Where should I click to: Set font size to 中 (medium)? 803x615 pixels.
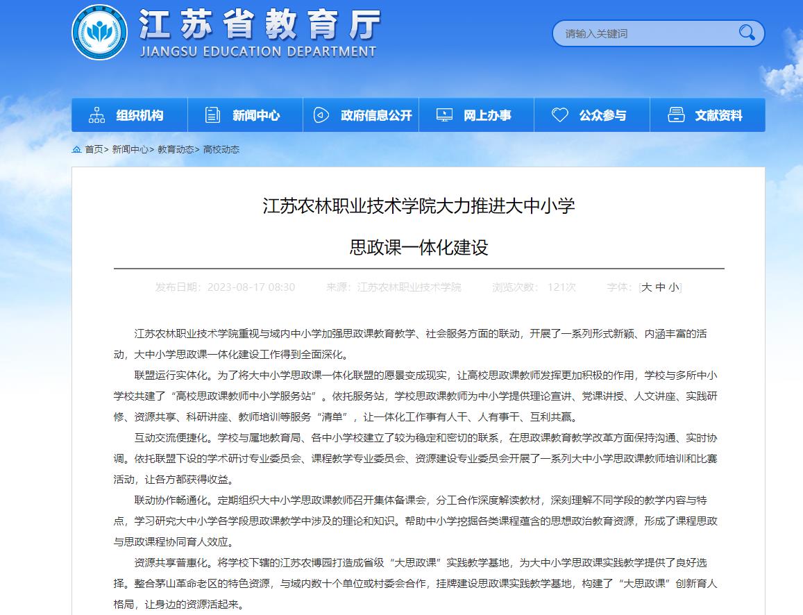pos(660,287)
